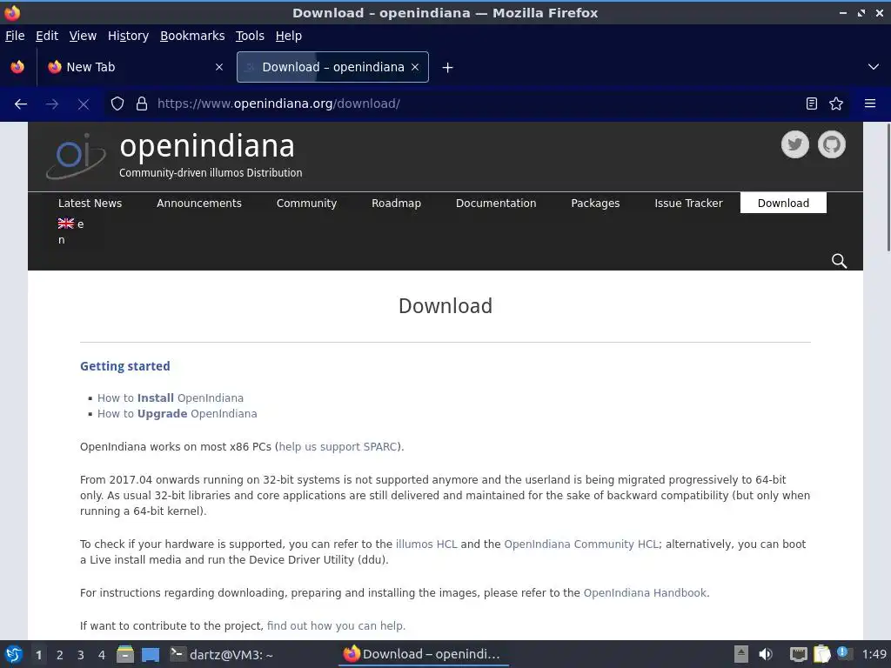891x668 pixels.
Task: Click the Firefox View icon in tab strip
Action: (17, 67)
